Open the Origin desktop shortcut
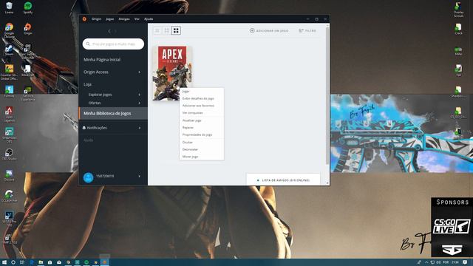The height and width of the screenshot is (266, 473). [x=28, y=29]
